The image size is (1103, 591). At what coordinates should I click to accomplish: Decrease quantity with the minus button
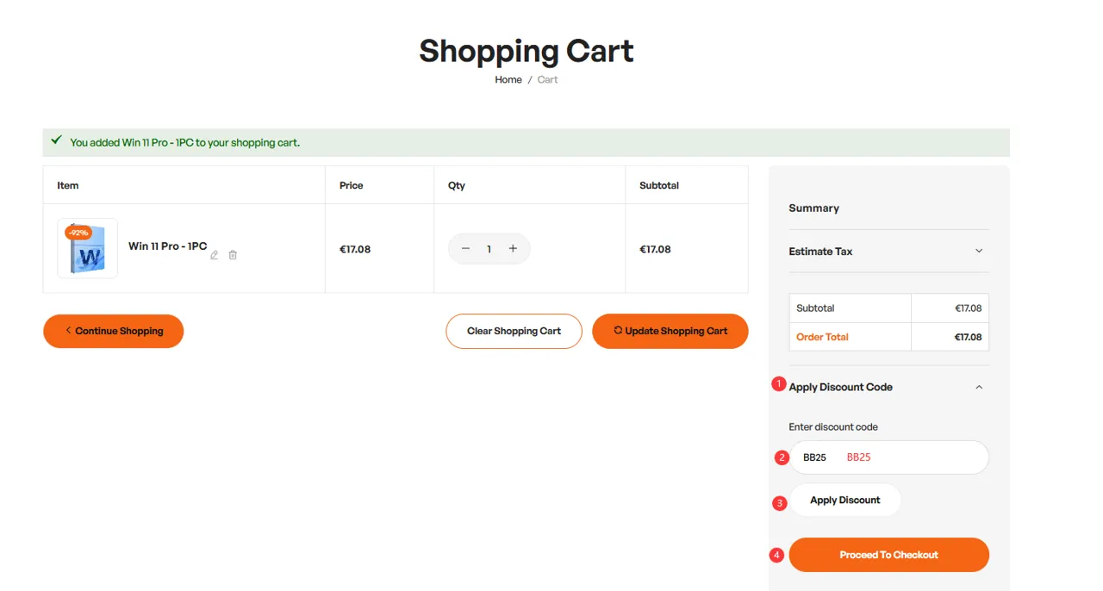point(465,249)
